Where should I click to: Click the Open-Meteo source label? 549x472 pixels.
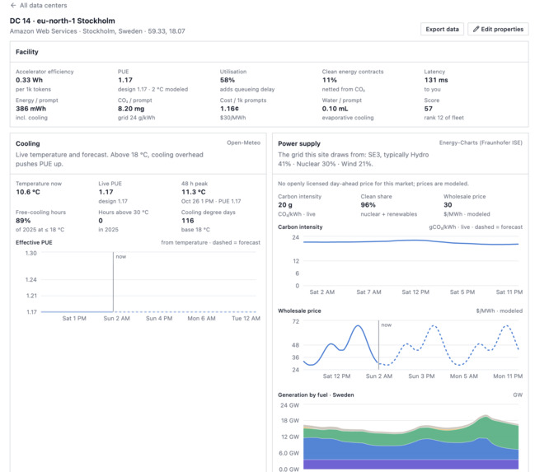tap(243, 143)
